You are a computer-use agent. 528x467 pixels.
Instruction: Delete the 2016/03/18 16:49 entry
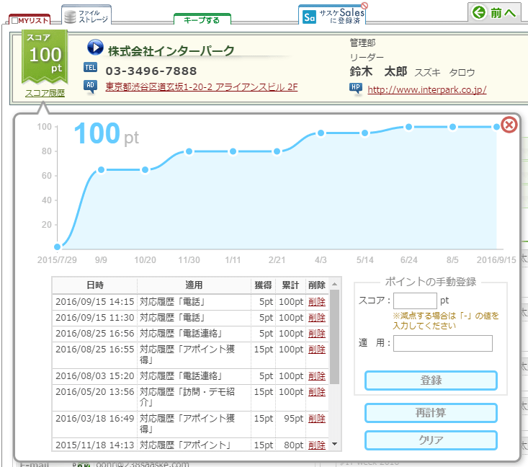pos(317,419)
